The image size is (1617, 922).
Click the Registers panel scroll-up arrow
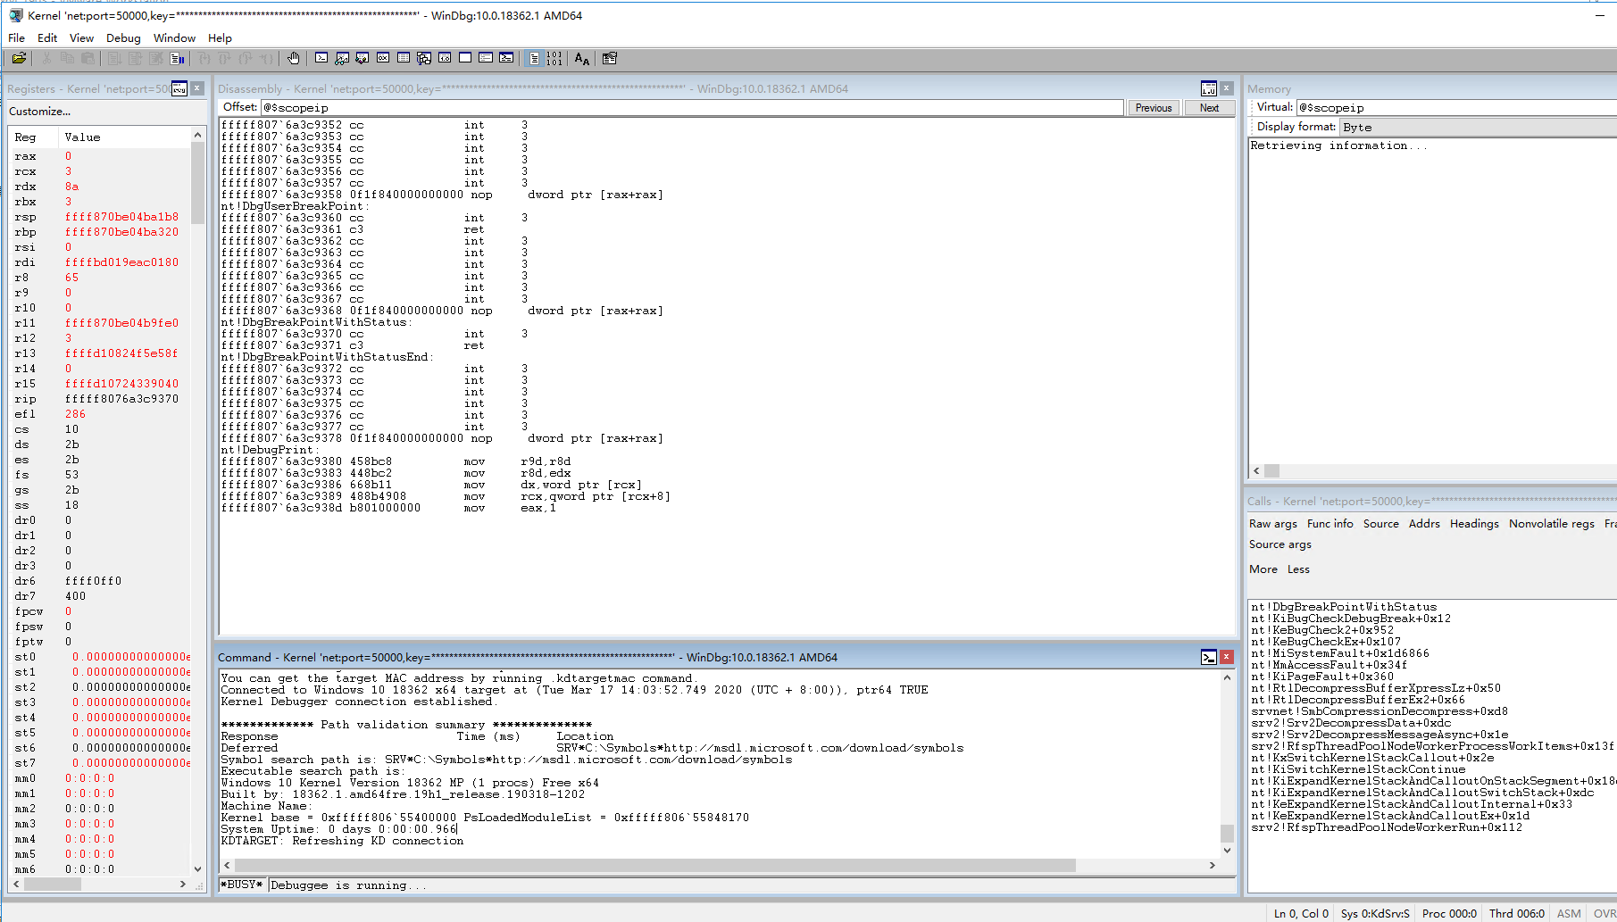(197, 135)
